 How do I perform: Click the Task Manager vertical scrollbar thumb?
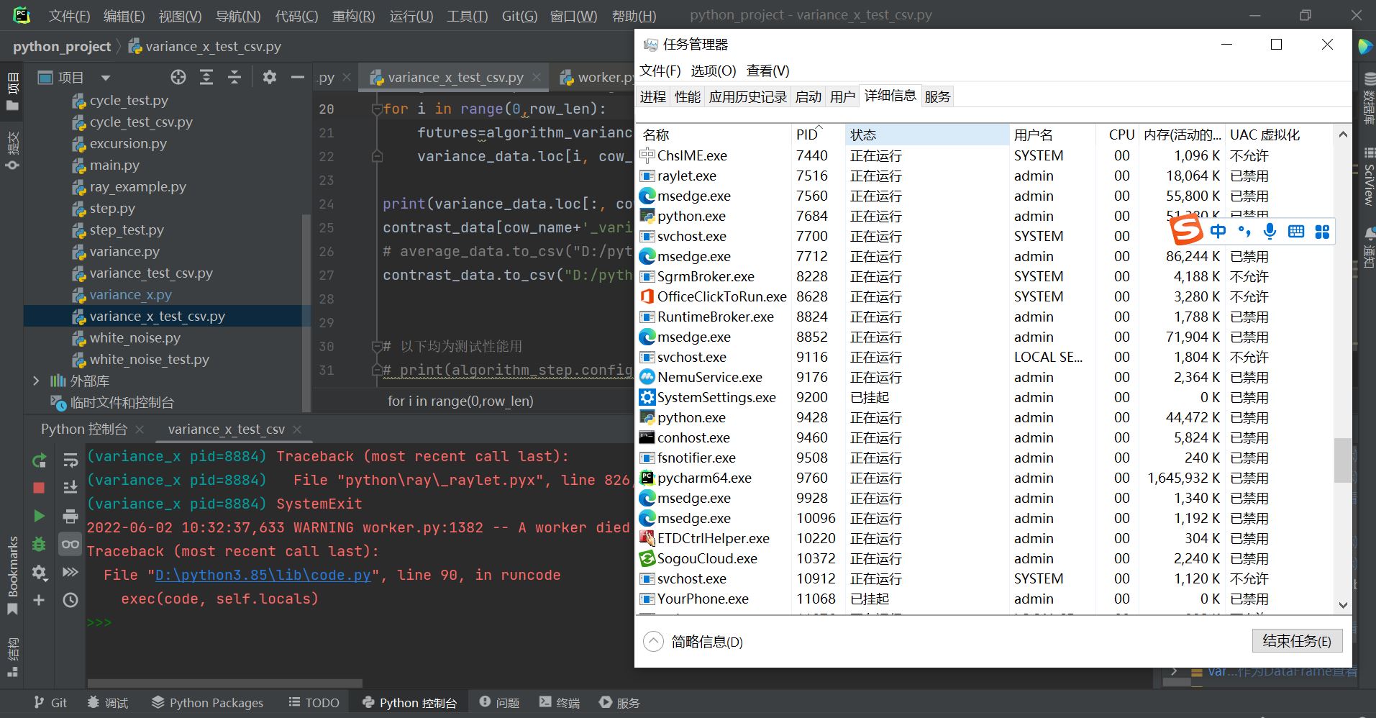1342,460
